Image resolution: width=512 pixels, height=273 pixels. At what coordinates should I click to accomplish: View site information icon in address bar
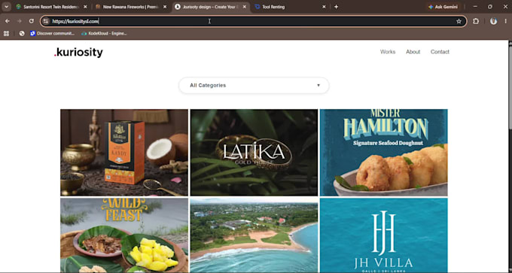[46, 21]
